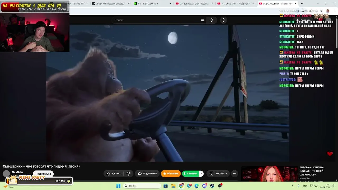Open the NaaNder channel name

(17, 172)
